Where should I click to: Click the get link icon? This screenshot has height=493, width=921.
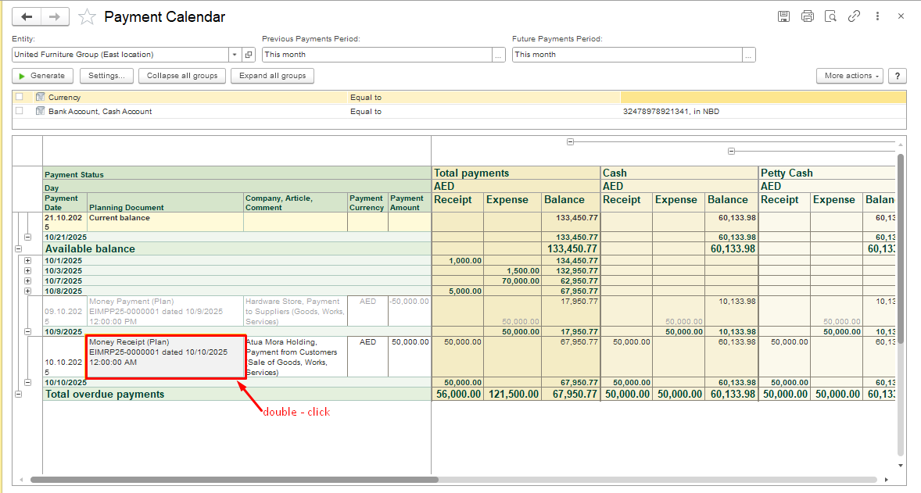point(854,16)
